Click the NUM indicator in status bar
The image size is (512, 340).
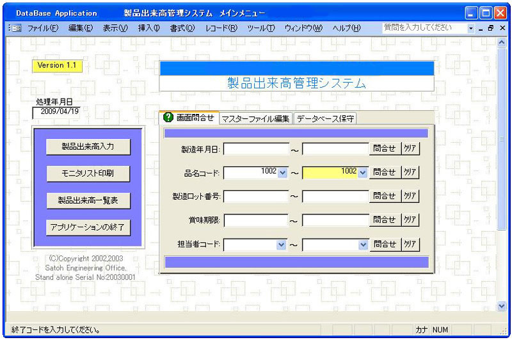(440, 330)
